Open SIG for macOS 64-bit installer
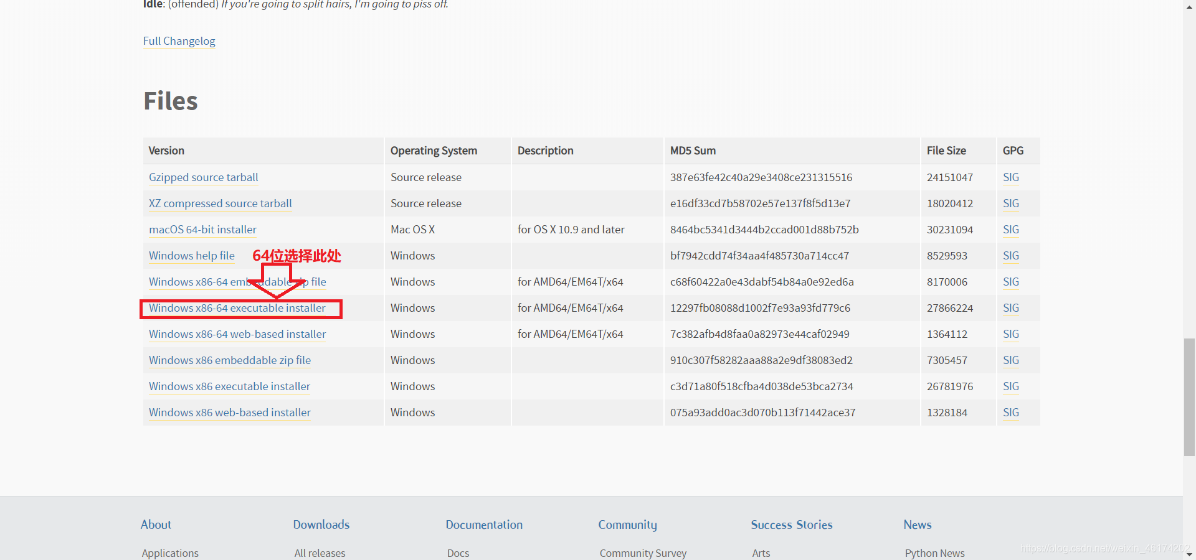The image size is (1196, 560). click(1011, 230)
